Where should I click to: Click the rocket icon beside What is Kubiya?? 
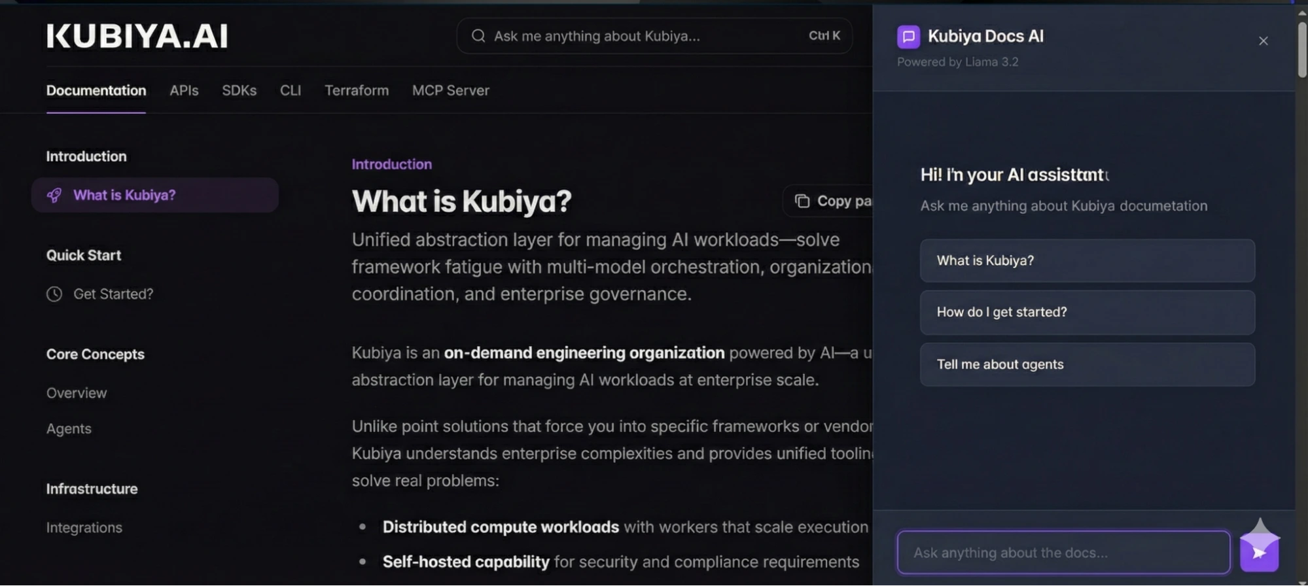tap(54, 195)
